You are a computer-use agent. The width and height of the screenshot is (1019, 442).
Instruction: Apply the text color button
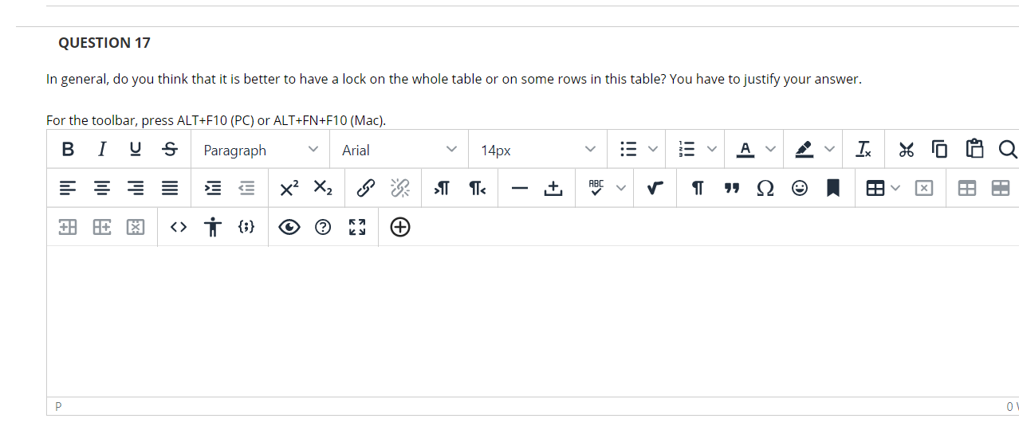point(745,150)
